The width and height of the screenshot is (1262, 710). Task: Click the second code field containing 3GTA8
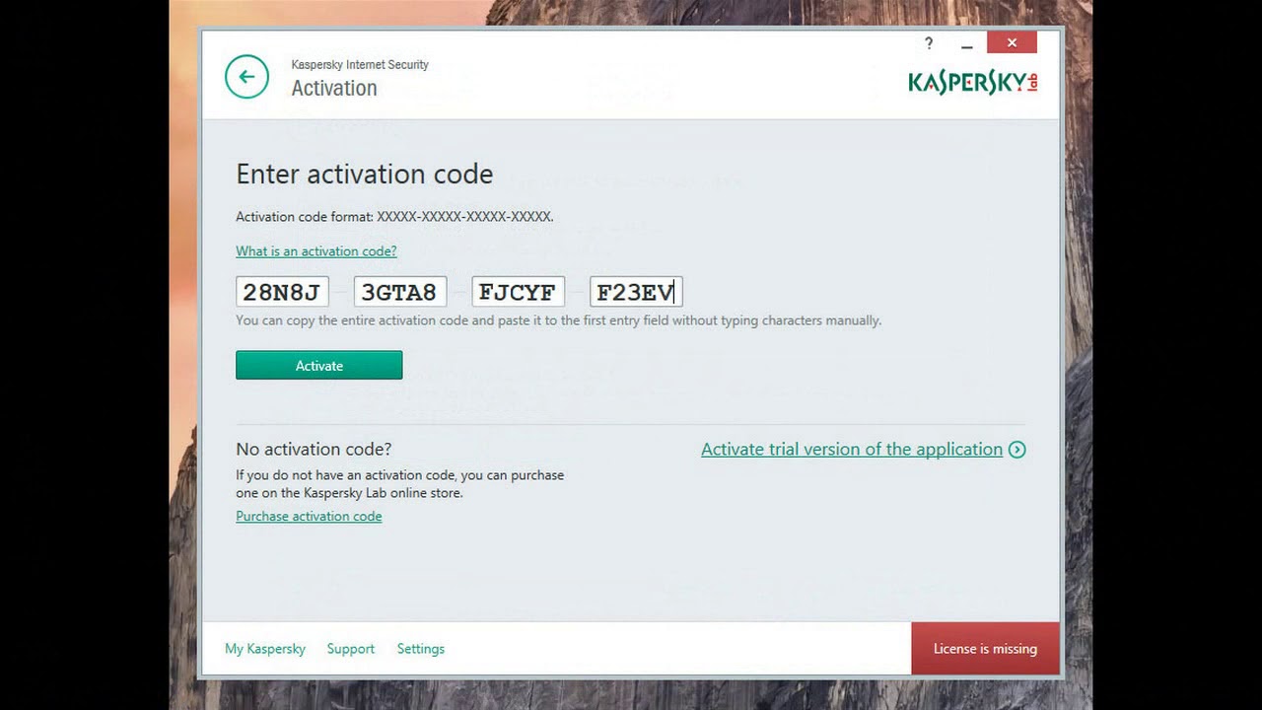point(400,292)
